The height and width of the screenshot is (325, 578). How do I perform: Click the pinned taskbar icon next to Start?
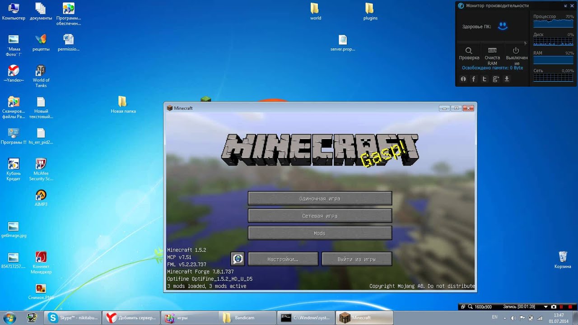[32, 318]
